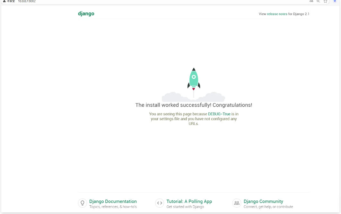Click the translate page icon in address bar
Image resolution: width=341 pixels, height=214 pixels.
click(311, 1)
